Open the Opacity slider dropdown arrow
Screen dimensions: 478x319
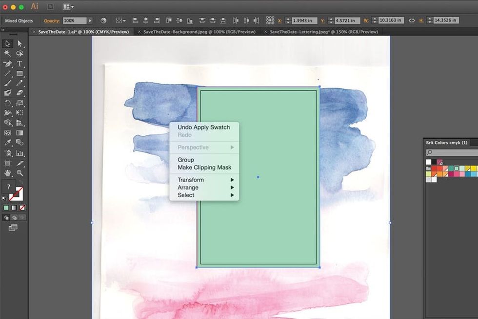[90, 21]
